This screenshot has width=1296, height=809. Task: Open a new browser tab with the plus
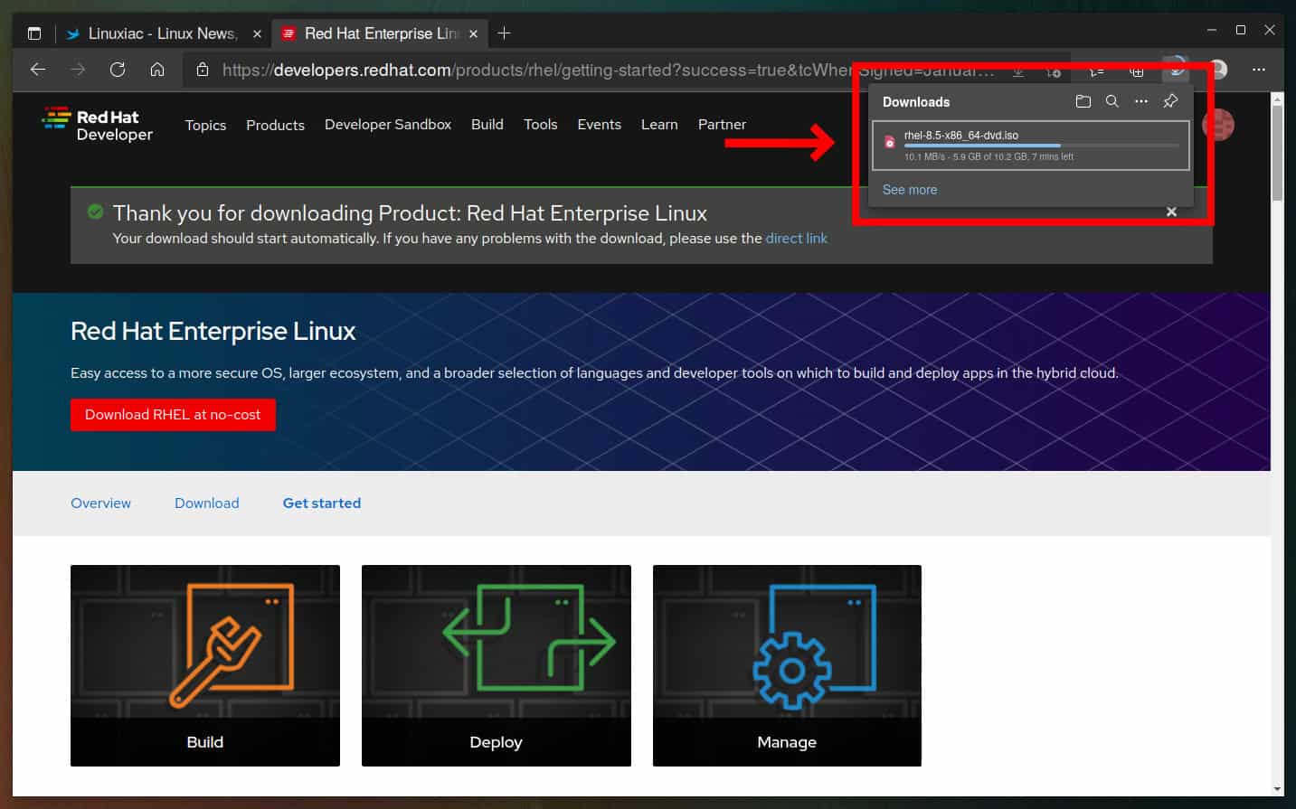click(504, 33)
